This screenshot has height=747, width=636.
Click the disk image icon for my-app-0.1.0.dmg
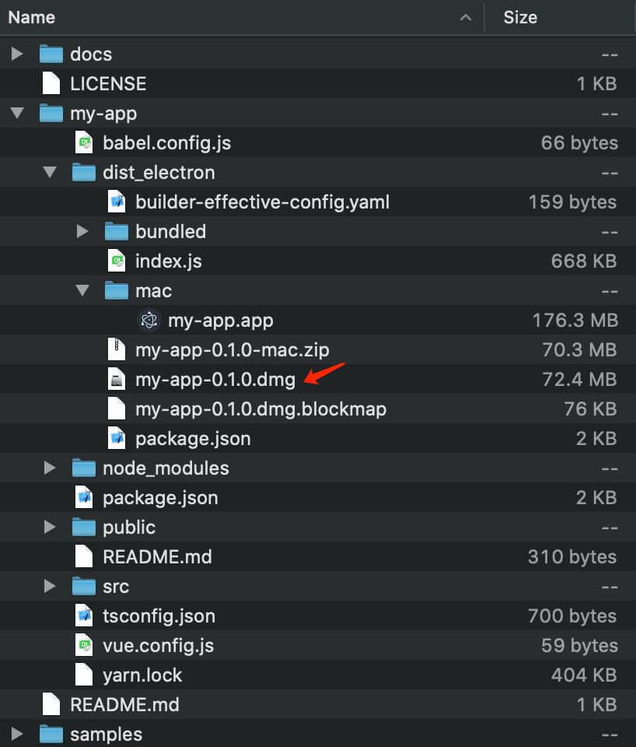click(117, 379)
